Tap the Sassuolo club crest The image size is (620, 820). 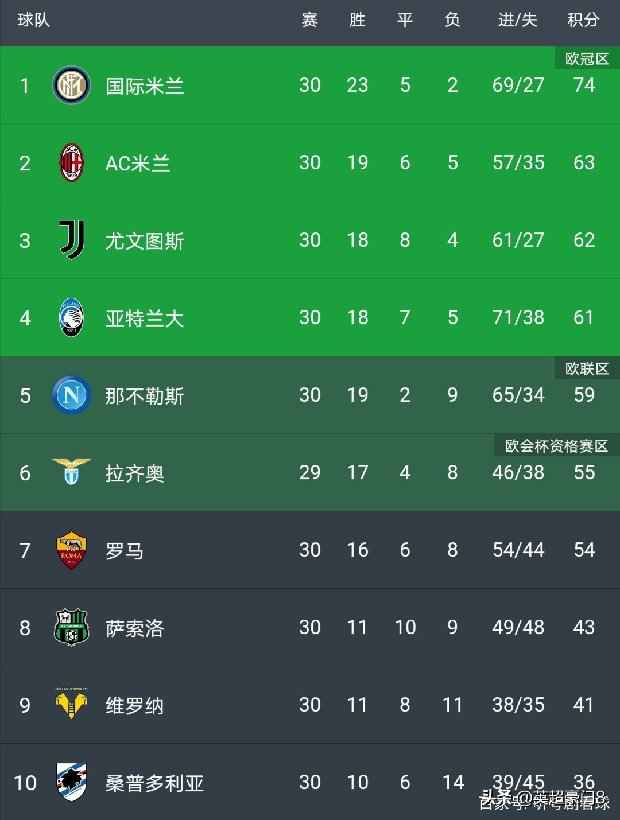(71, 627)
